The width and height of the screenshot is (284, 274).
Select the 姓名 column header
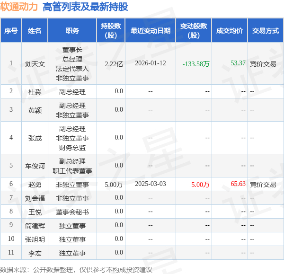35,31
